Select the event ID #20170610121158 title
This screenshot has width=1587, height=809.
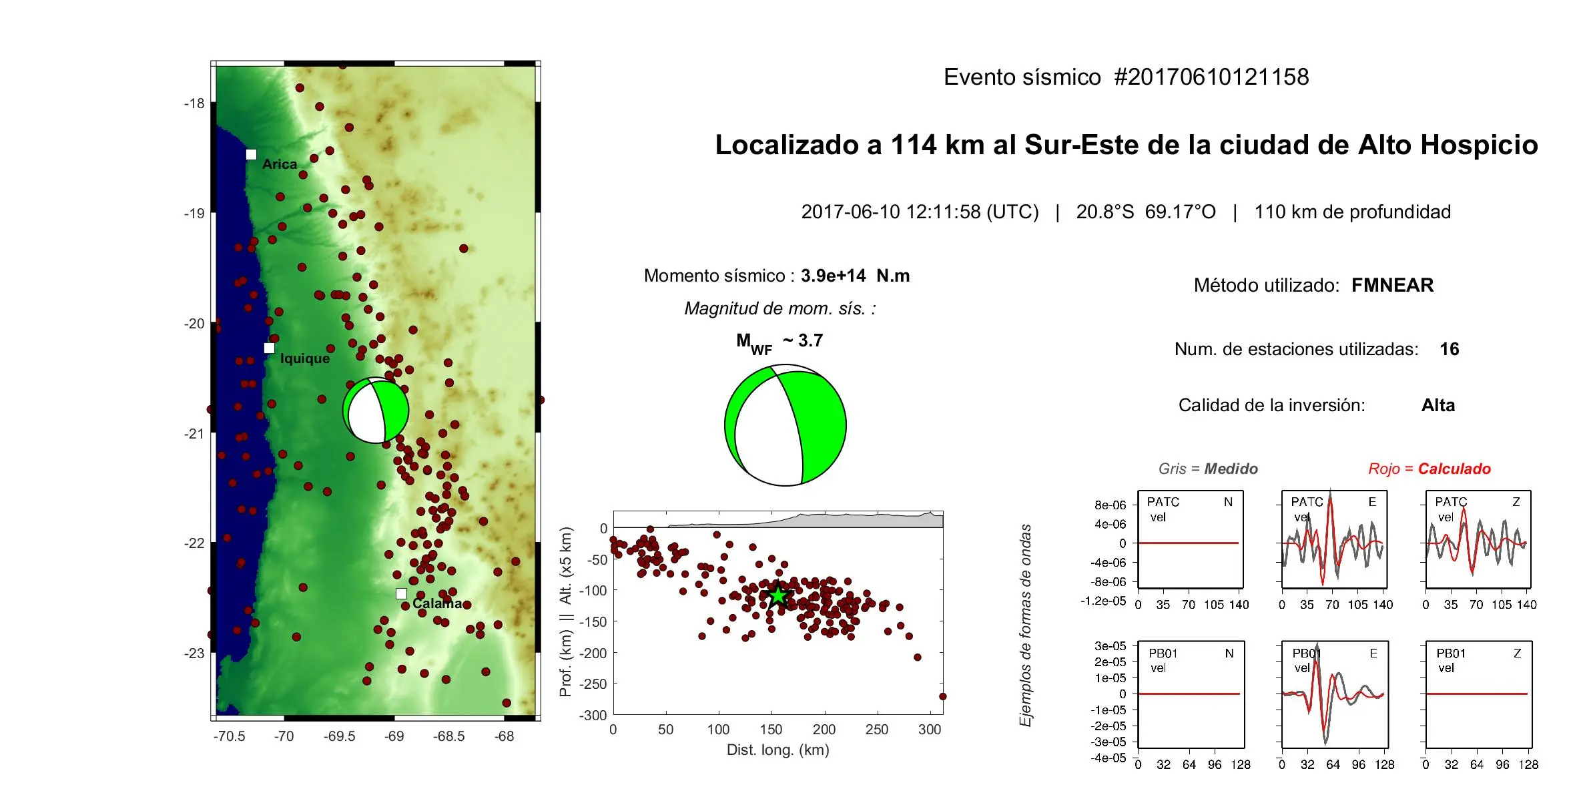click(1211, 77)
